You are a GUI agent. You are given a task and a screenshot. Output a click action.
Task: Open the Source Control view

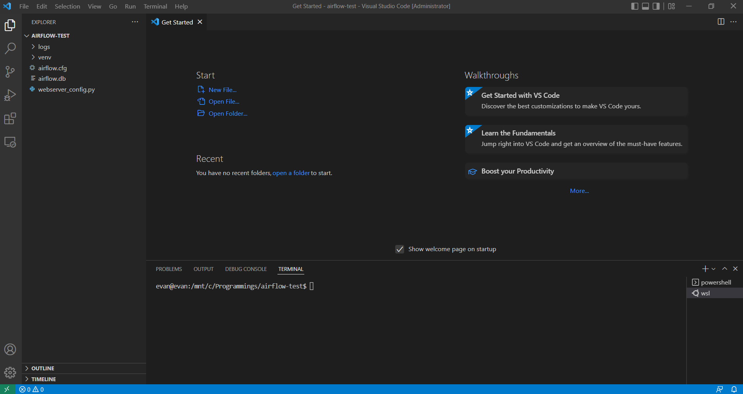point(10,72)
